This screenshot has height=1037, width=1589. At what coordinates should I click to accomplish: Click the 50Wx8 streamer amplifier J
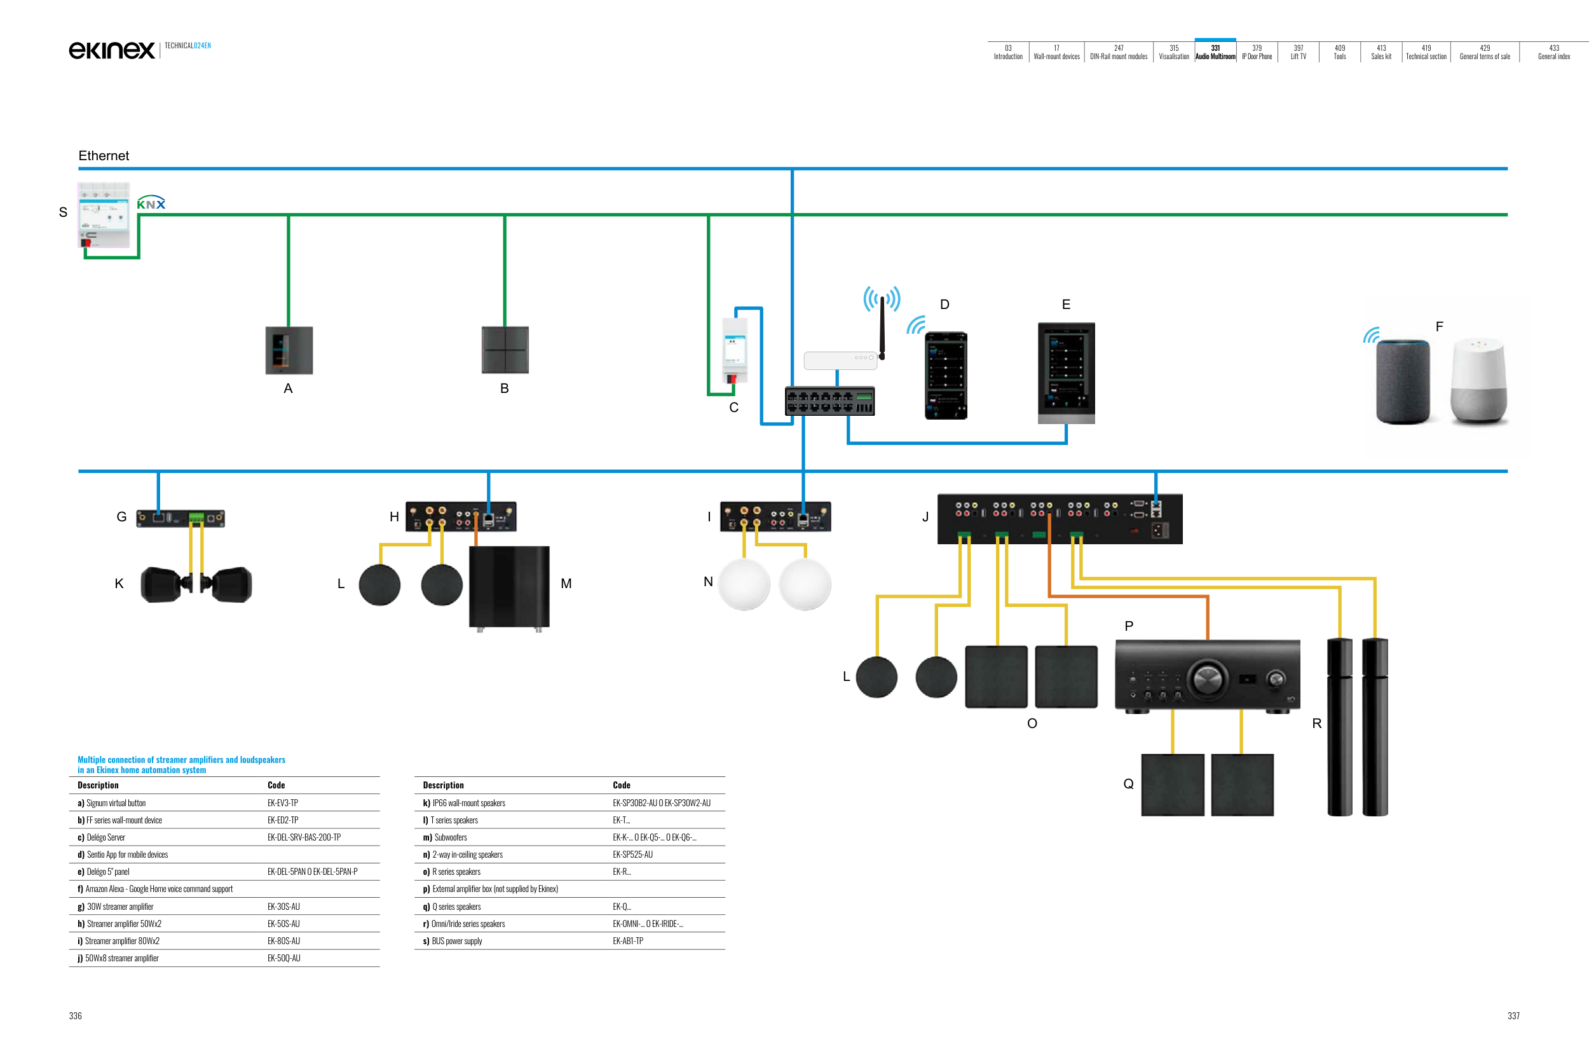[1059, 519]
